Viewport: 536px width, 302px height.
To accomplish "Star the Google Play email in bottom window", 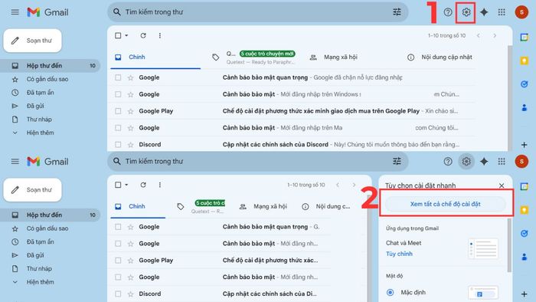I will pyautogui.click(x=130, y=261).
